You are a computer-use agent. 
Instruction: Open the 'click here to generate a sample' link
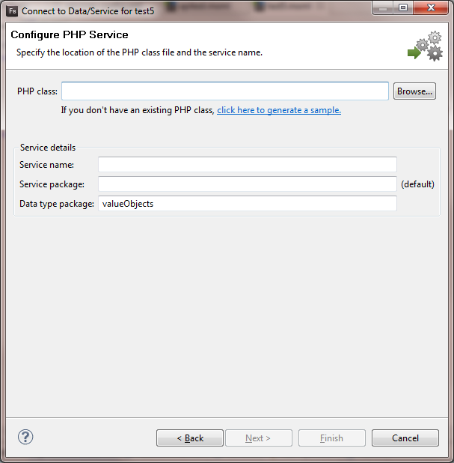click(x=279, y=110)
